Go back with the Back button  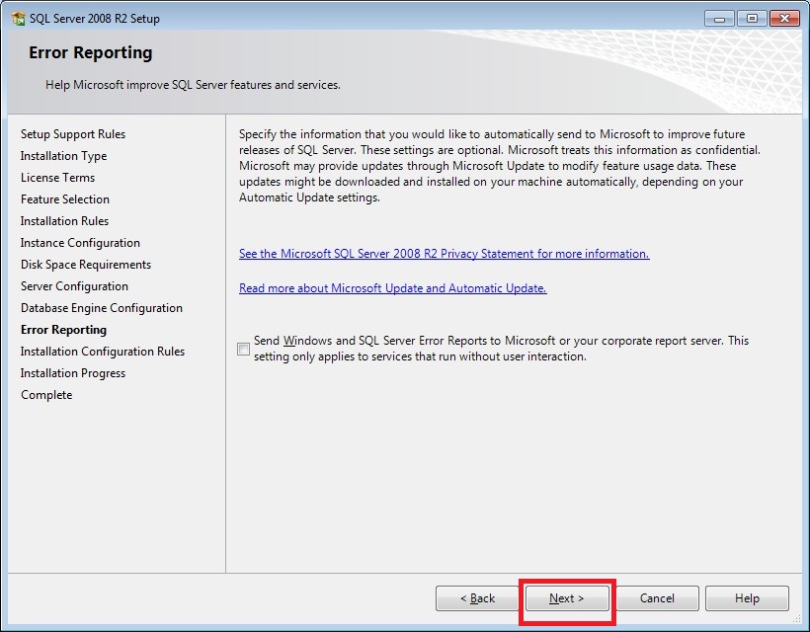point(478,598)
